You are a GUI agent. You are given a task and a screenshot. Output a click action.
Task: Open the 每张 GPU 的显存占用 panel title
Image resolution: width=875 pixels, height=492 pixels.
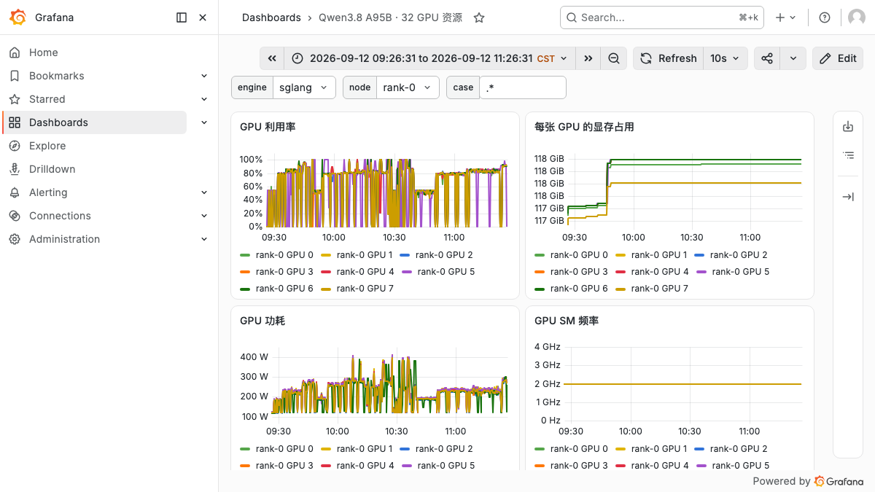coord(584,127)
